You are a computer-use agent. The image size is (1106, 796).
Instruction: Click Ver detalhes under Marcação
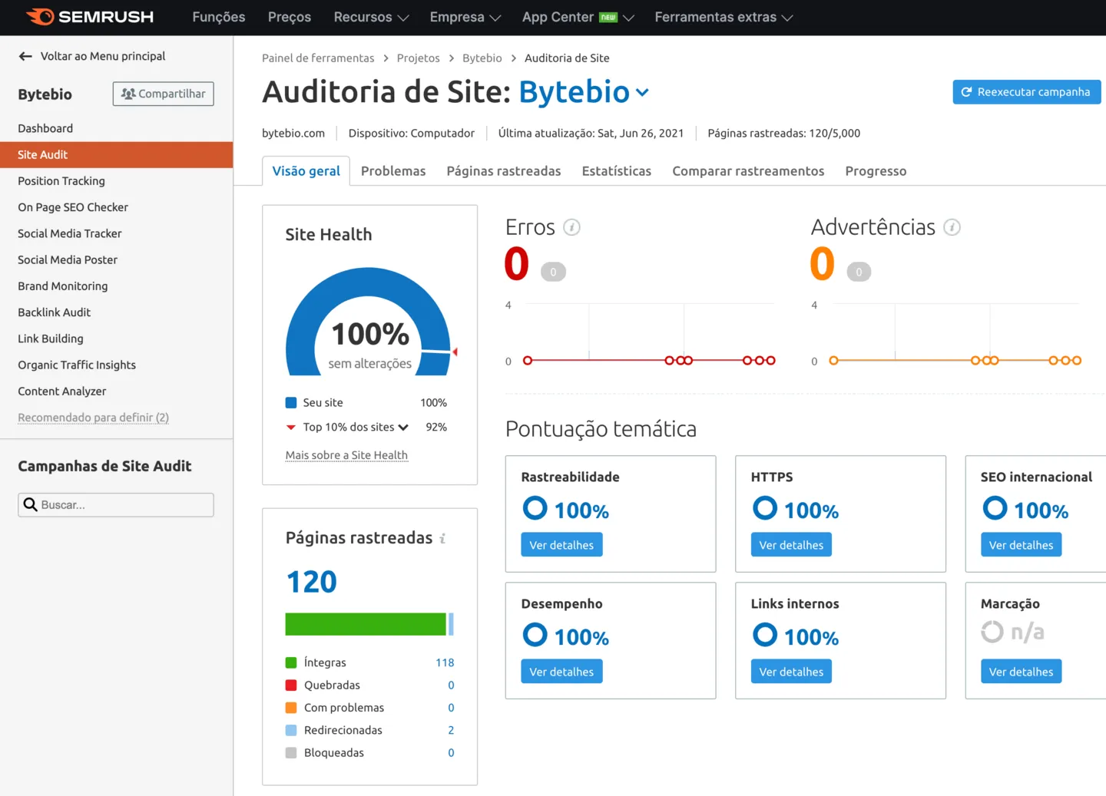[x=1021, y=672]
